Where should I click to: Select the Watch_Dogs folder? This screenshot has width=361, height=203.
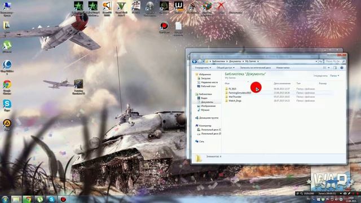tap(233, 101)
